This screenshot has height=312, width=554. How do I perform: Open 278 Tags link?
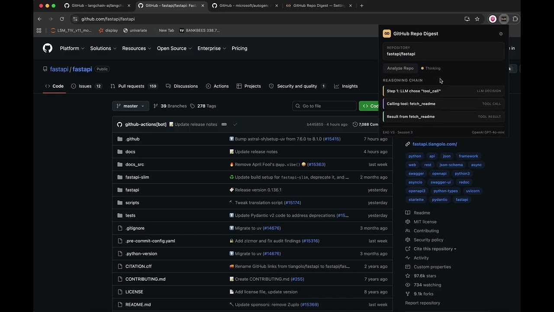203,106
